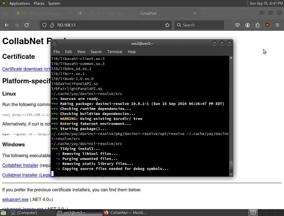Click 'Copying source files needed for debug symbols...'
This screenshot has height=216, width=284.
tap(115, 169)
